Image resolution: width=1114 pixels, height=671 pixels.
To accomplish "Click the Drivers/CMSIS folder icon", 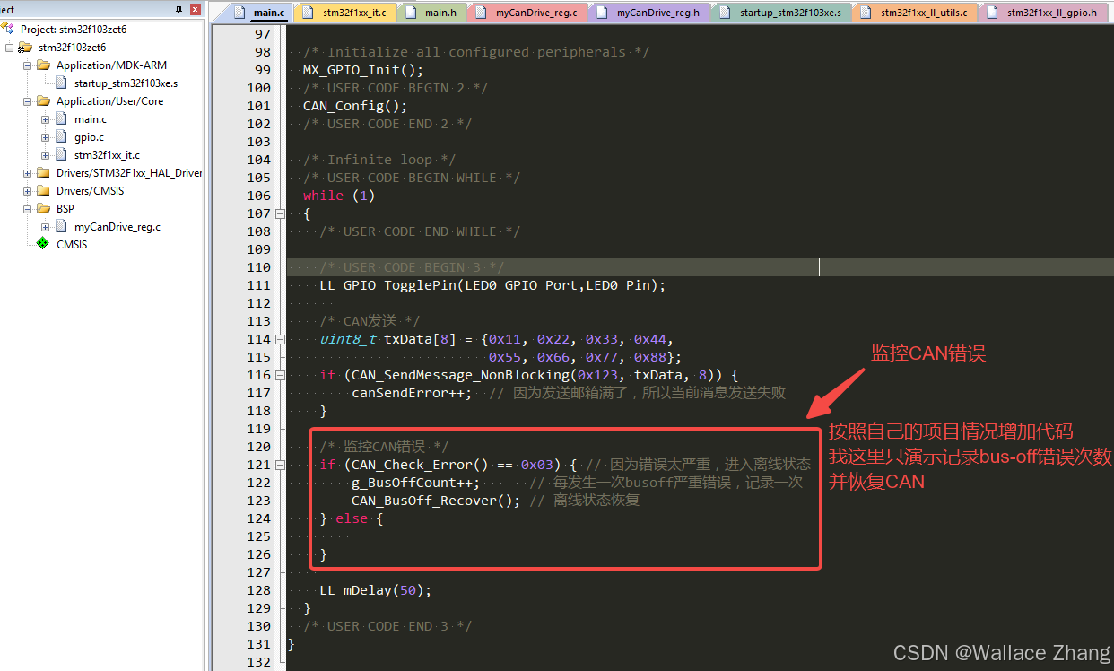I will click(43, 191).
